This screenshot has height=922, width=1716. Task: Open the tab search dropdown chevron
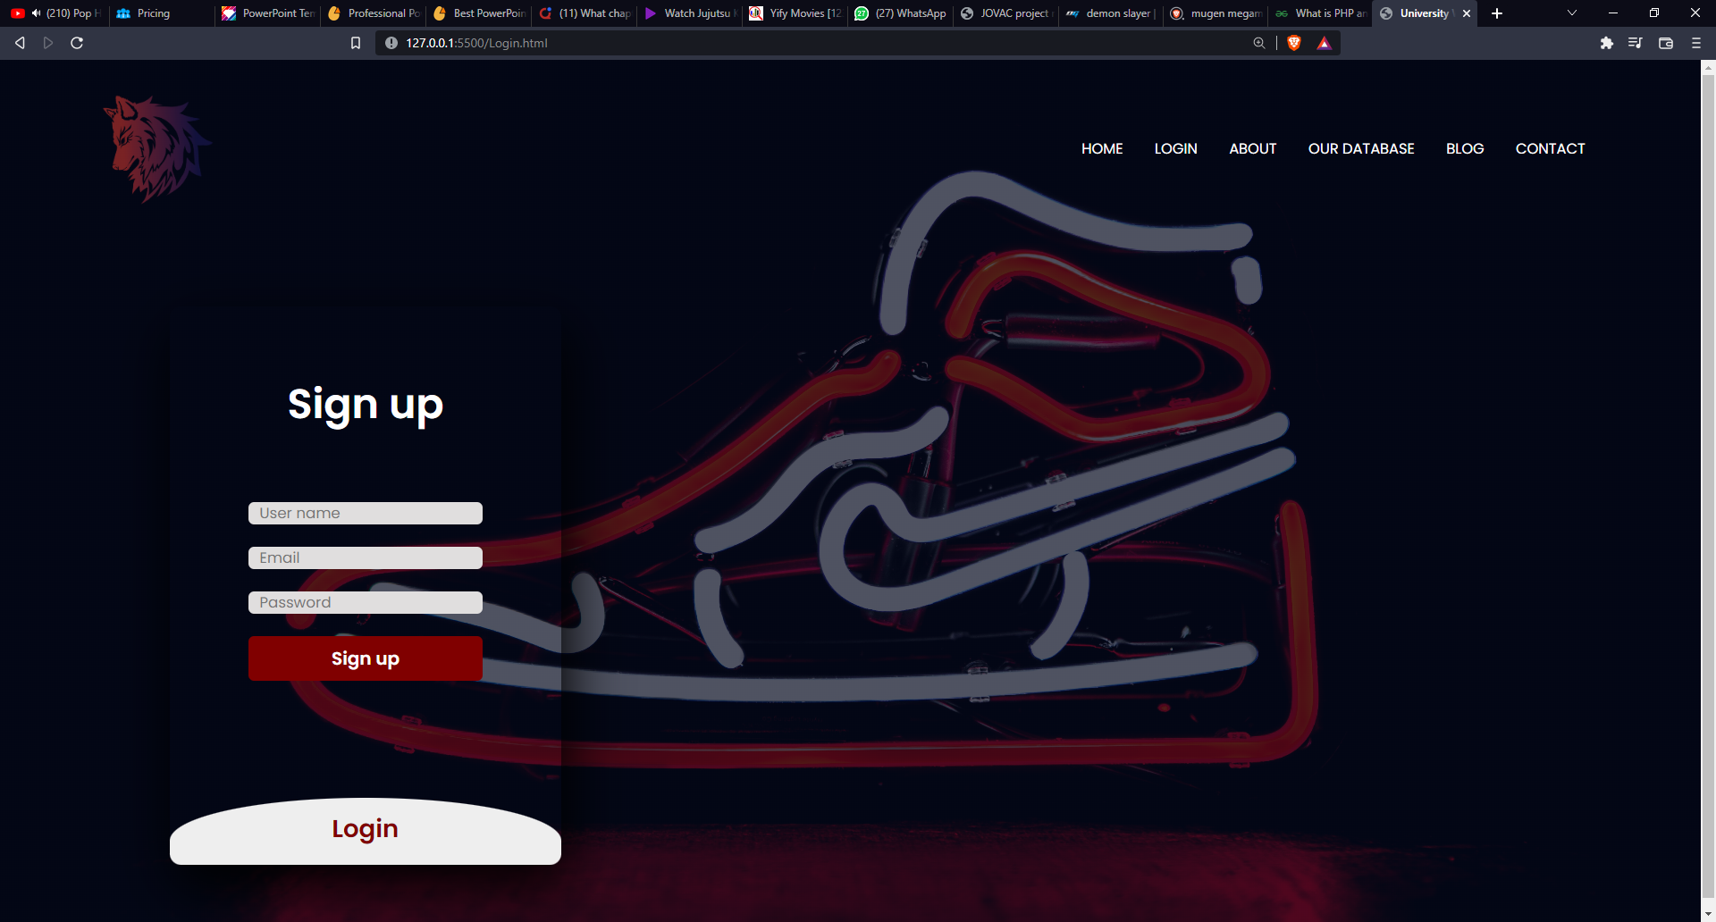click(x=1571, y=13)
